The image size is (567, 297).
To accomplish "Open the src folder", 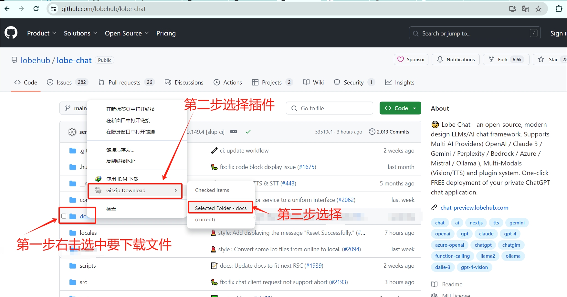I will pyautogui.click(x=83, y=282).
